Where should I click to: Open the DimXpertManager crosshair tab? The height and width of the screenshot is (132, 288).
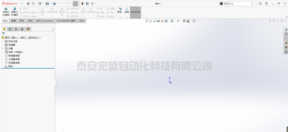coord(22,29)
